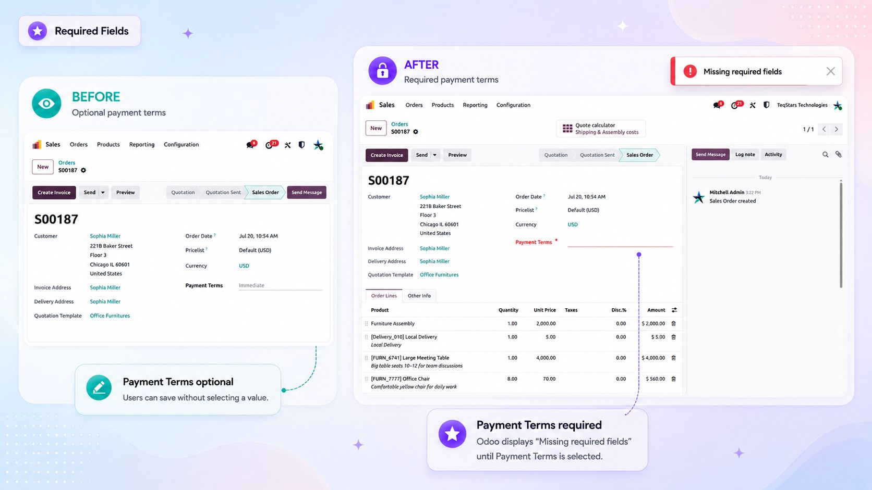Click the crossed tools icon in AFTER window
872x490 pixels.
(x=753, y=105)
